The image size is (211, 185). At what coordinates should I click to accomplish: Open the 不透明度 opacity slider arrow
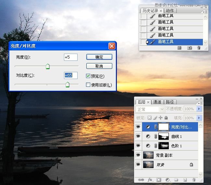pos(199,109)
